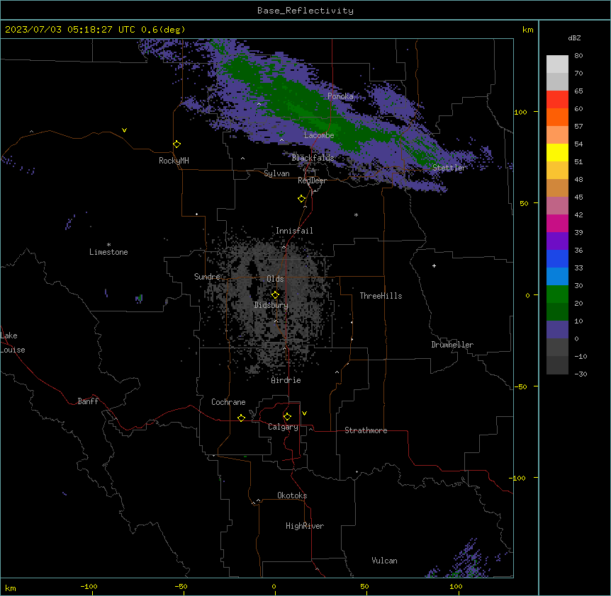Click the Sylvan label
611x596 pixels.
[276, 173]
